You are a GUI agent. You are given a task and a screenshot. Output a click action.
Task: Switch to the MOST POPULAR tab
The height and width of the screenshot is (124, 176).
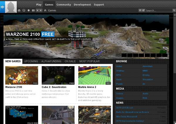pos(89,61)
